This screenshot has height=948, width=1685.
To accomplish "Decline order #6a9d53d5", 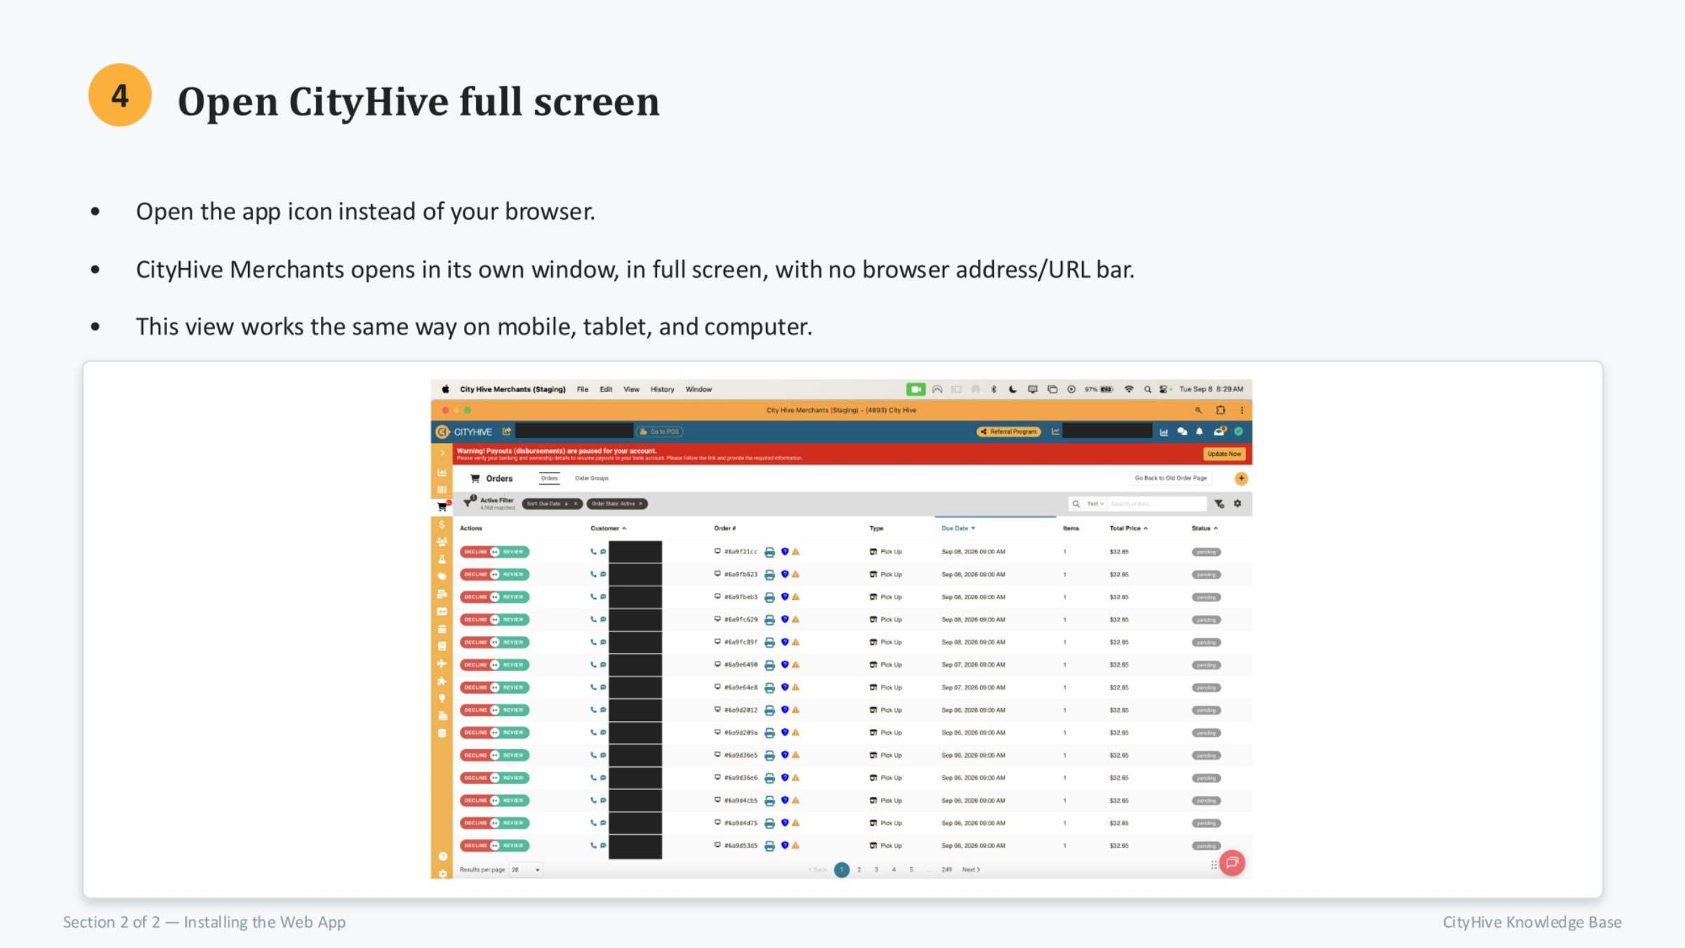I will (475, 845).
